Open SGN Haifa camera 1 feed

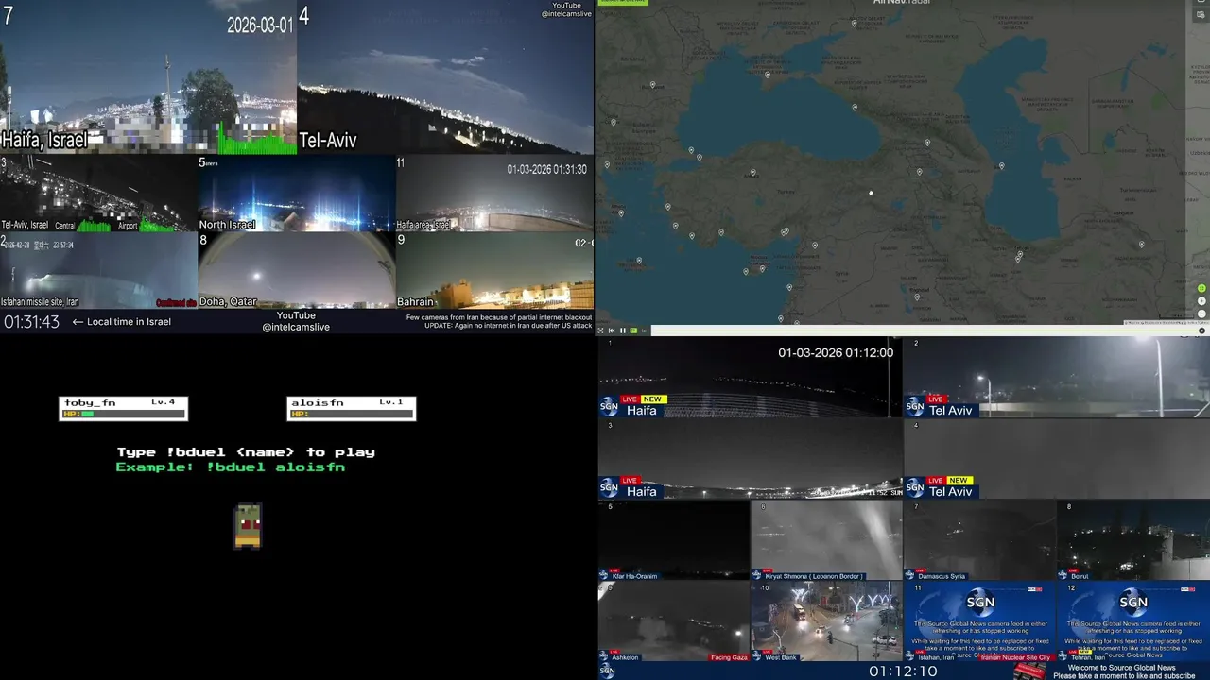[751, 378]
